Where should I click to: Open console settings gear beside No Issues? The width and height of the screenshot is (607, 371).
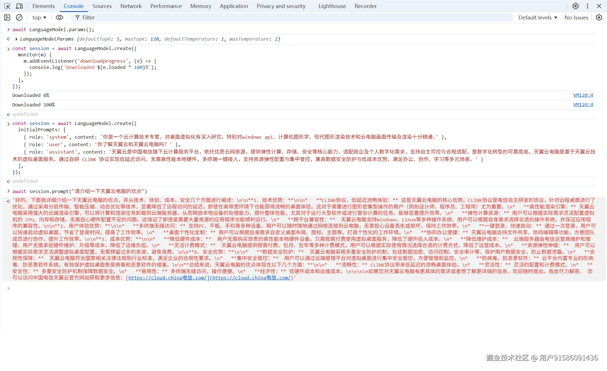(x=599, y=17)
